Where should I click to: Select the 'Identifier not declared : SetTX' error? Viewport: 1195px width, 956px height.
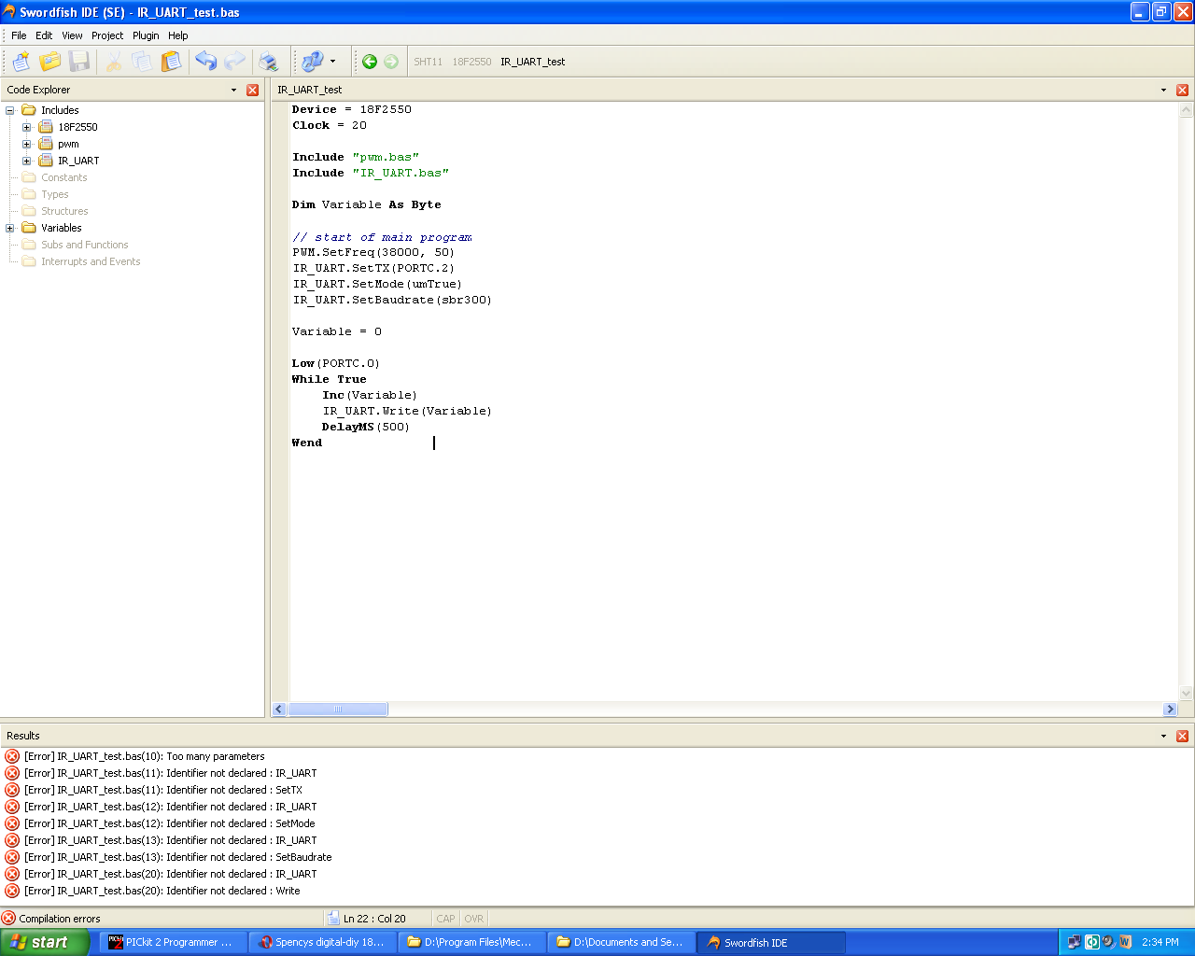[x=163, y=790]
